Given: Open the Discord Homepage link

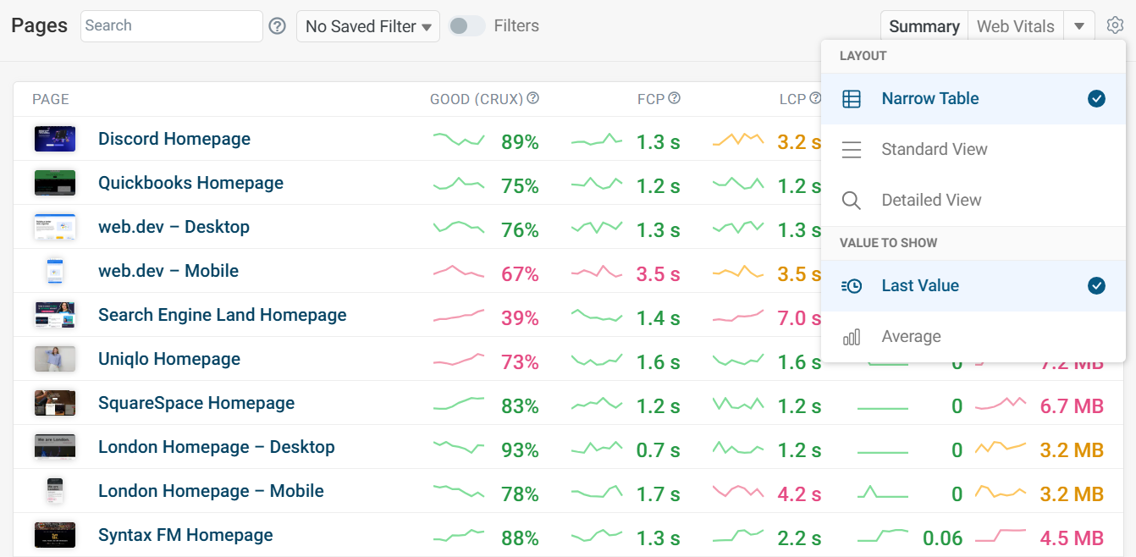Looking at the screenshot, I should [x=174, y=139].
